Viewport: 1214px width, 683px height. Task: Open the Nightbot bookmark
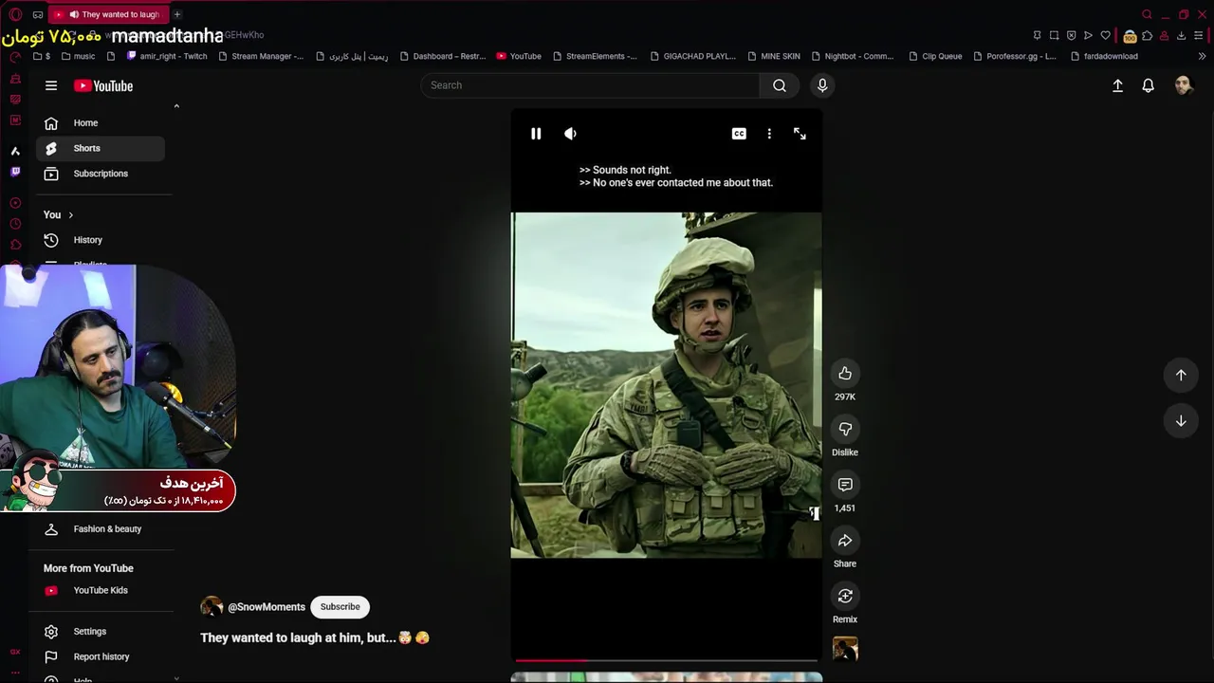point(852,56)
